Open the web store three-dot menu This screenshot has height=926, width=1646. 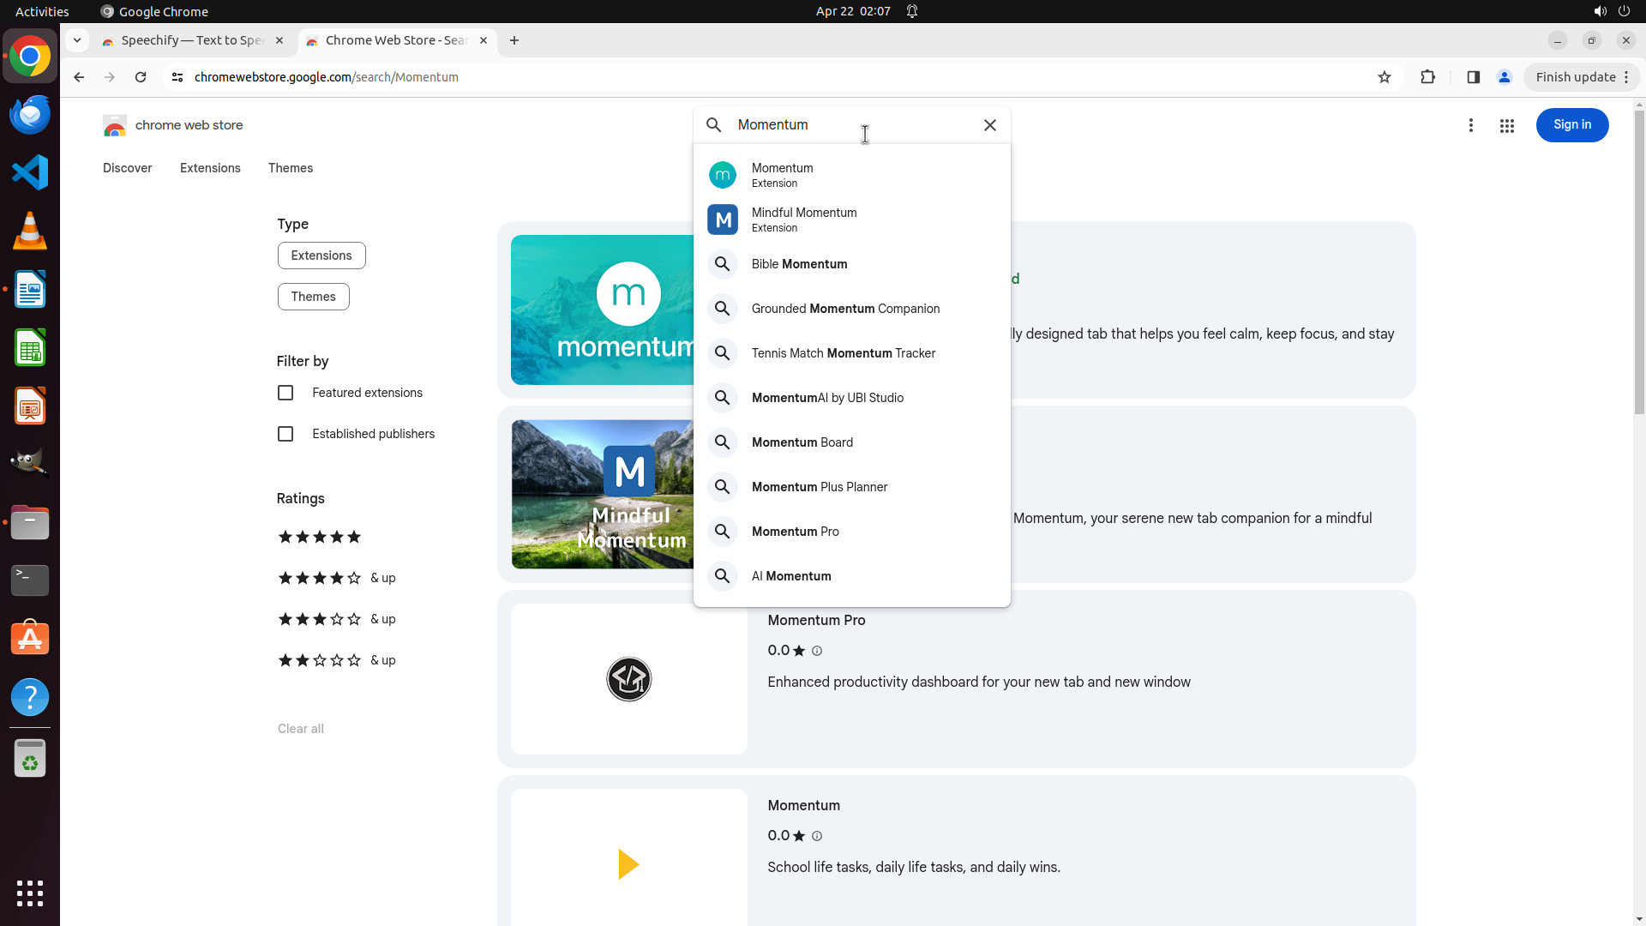(1470, 126)
